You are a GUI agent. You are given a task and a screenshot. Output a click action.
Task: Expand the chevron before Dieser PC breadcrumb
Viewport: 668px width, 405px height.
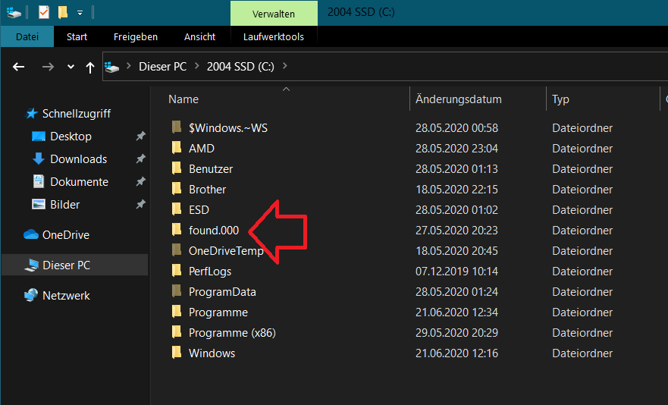(x=129, y=66)
